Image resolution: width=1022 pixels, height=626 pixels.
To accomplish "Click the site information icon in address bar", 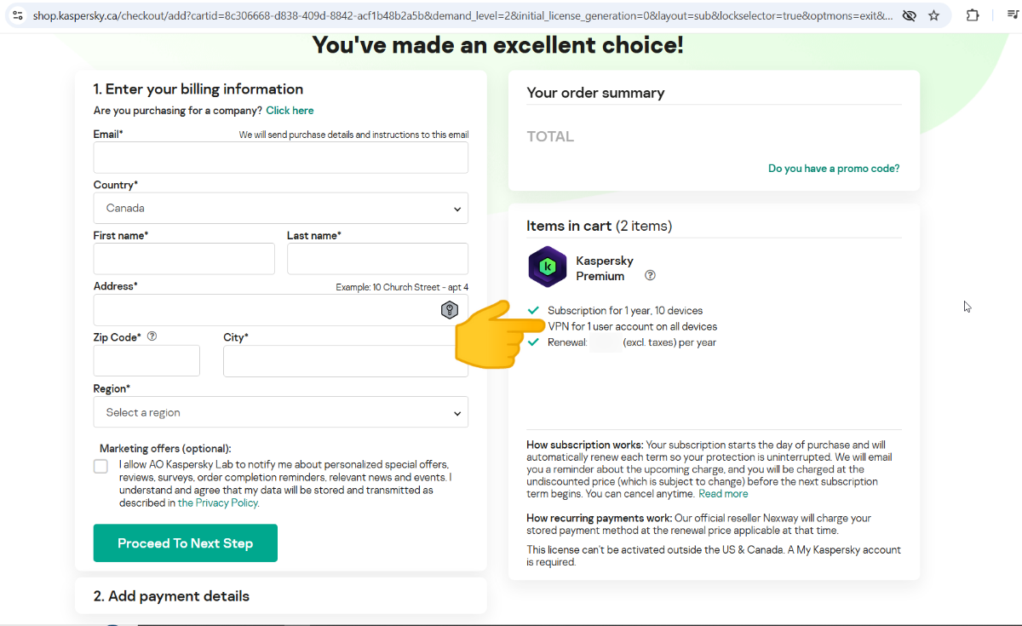I will click(18, 15).
